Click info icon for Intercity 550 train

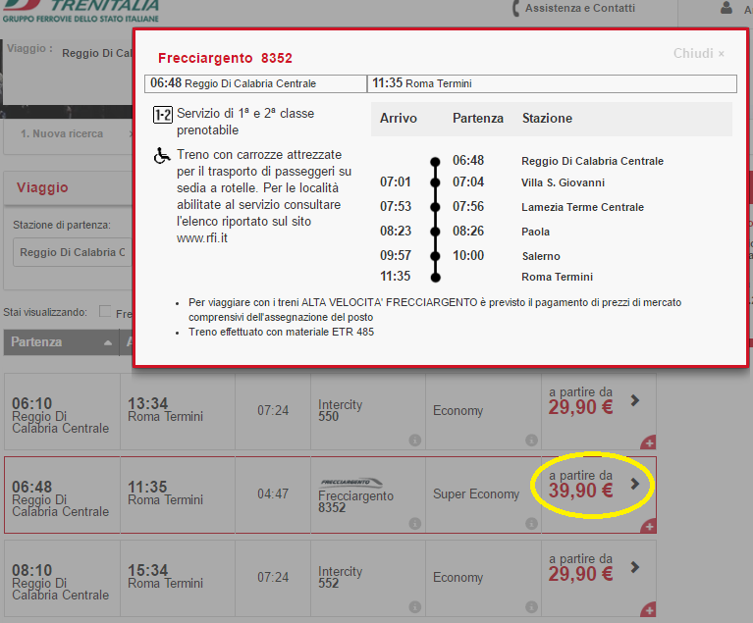click(x=414, y=440)
